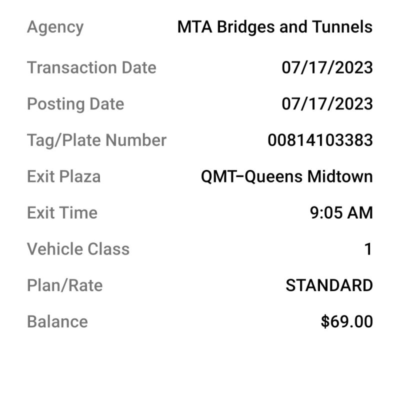
Task: Select the Transaction Date label
Action: click(91, 67)
